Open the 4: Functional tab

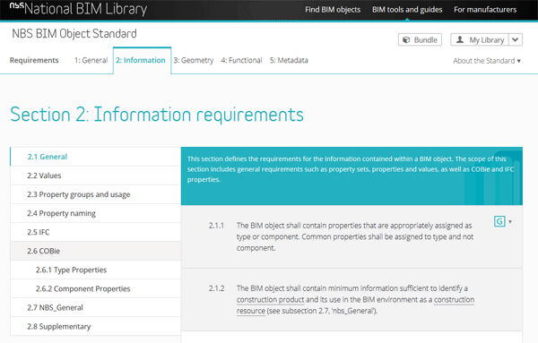point(241,60)
